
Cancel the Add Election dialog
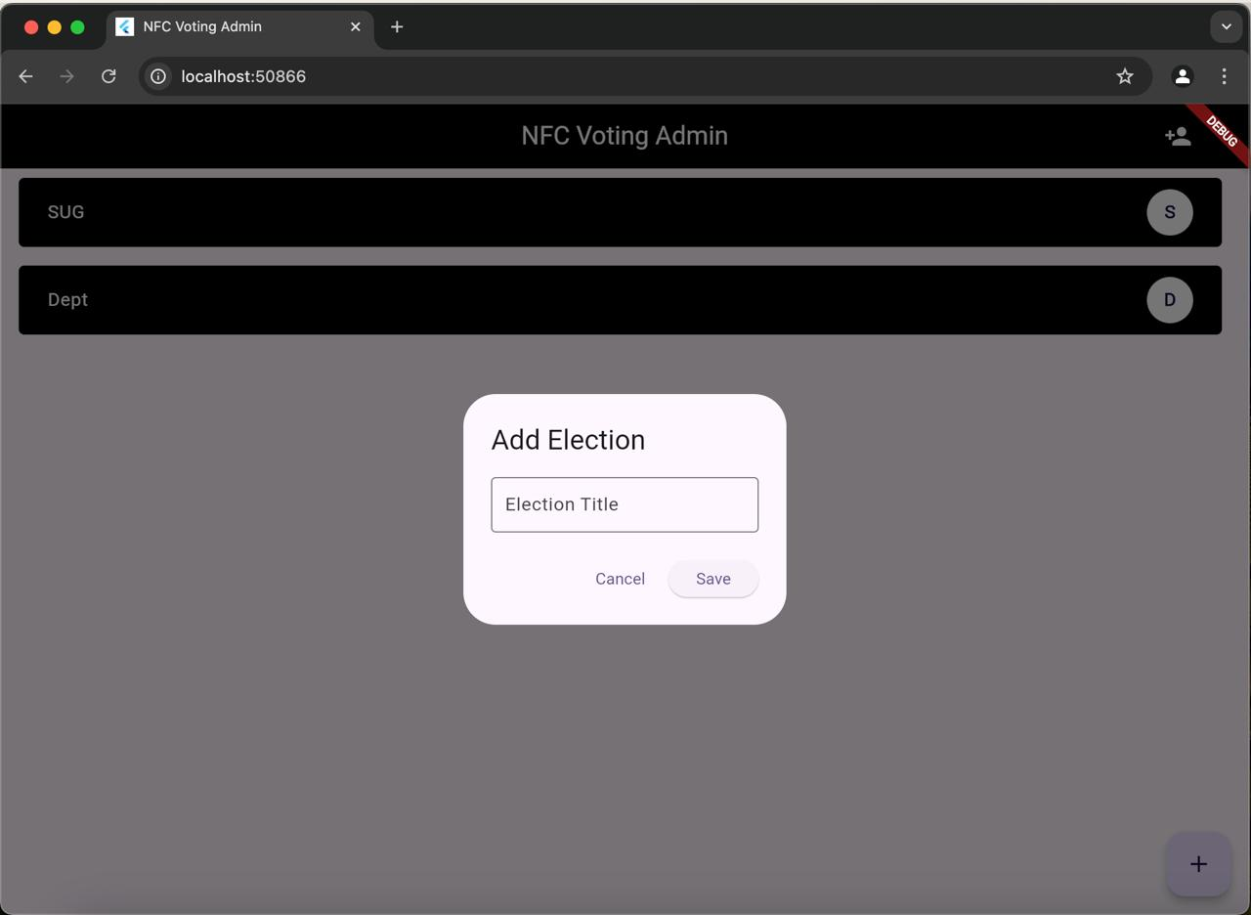click(x=620, y=579)
